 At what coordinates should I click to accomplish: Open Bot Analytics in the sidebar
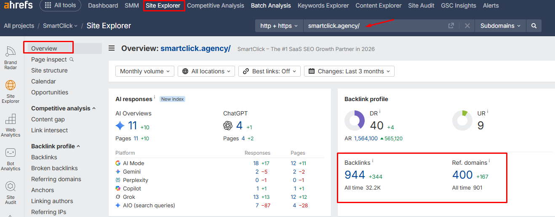click(x=11, y=159)
